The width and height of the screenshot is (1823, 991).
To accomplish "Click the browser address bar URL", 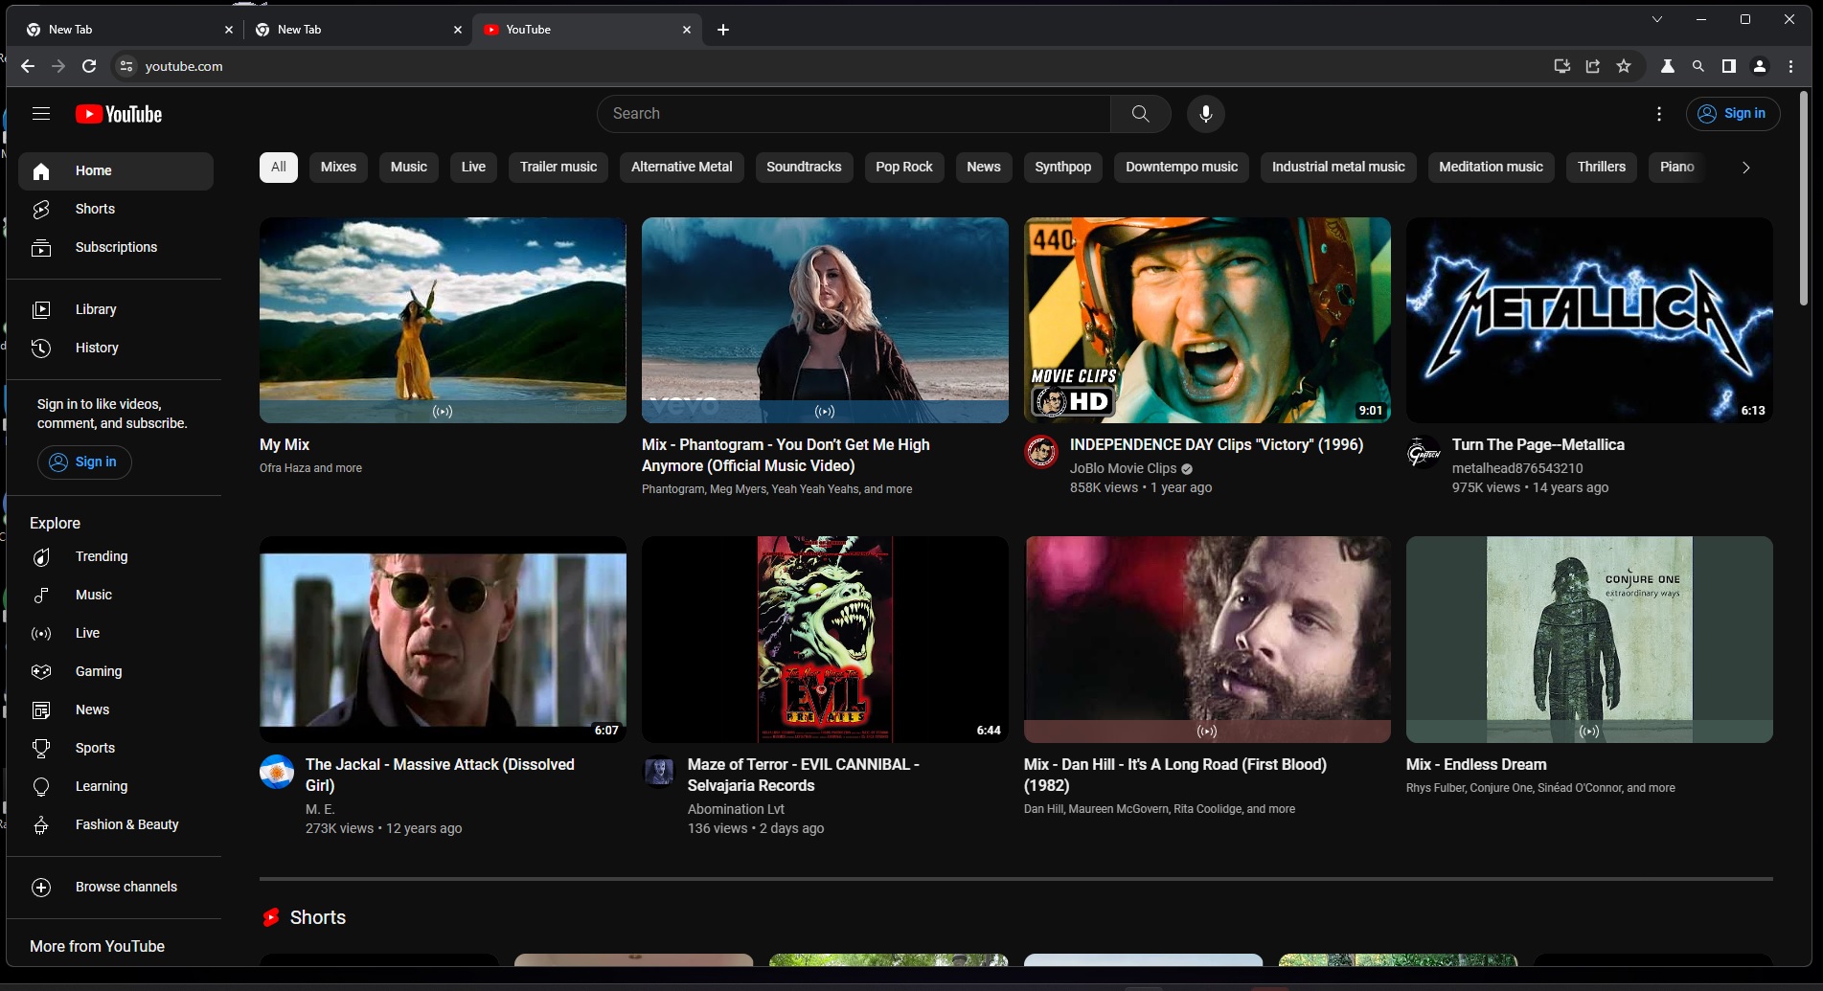I will (184, 66).
